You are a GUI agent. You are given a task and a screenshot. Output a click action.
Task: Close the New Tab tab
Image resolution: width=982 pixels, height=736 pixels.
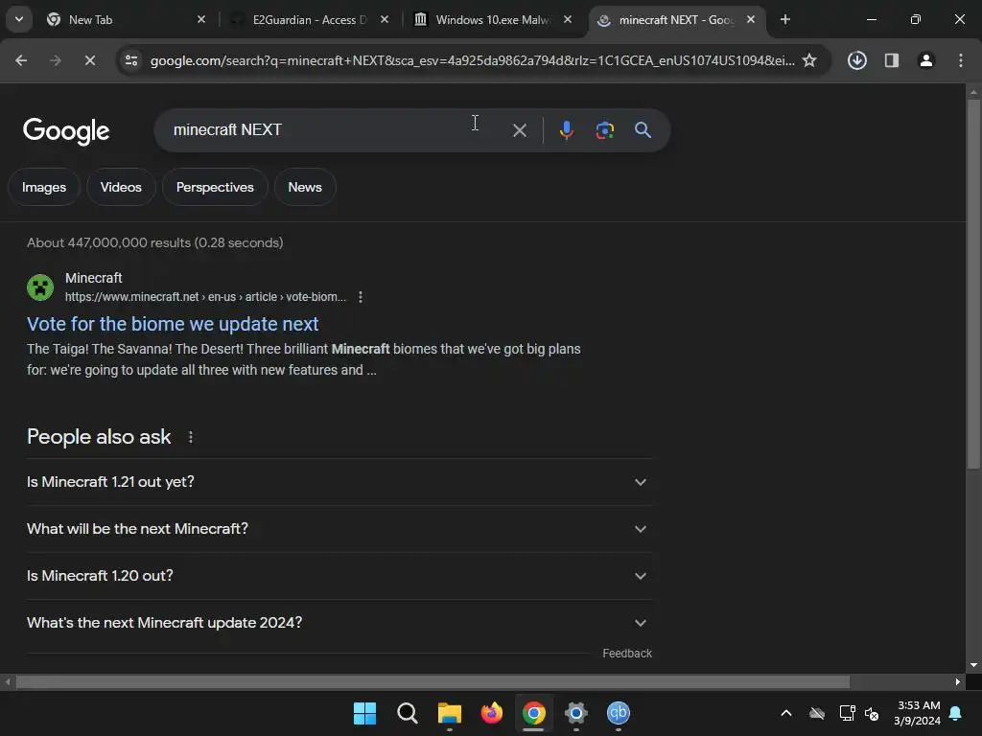point(201,20)
